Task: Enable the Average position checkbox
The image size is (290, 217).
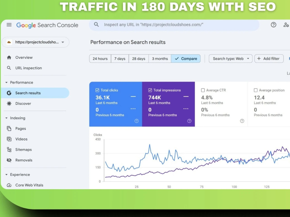Action: pyautogui.click(x=255, y=90)
